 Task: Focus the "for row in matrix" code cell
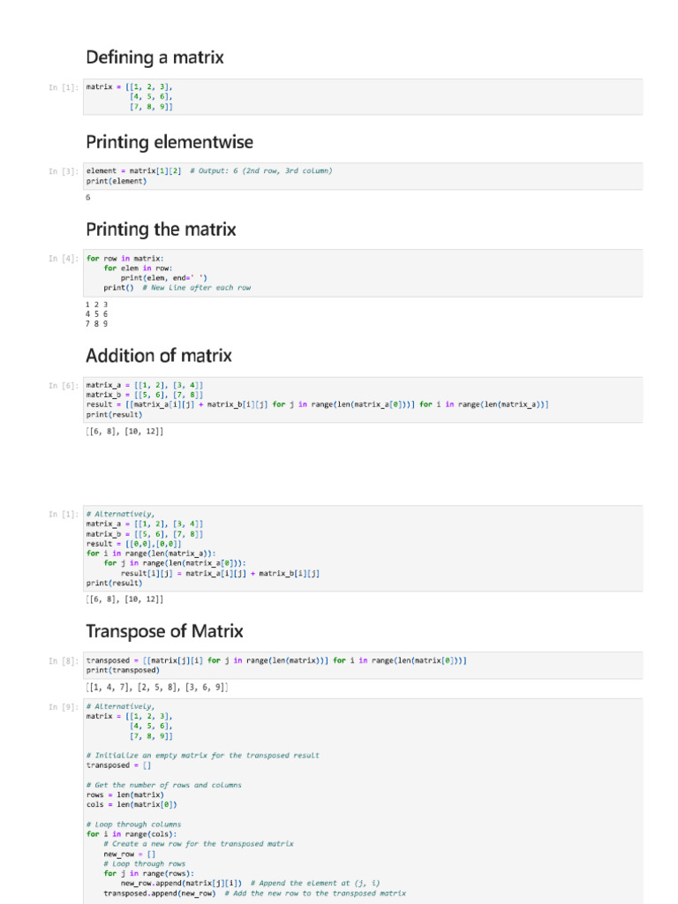(x=362, y=273)
